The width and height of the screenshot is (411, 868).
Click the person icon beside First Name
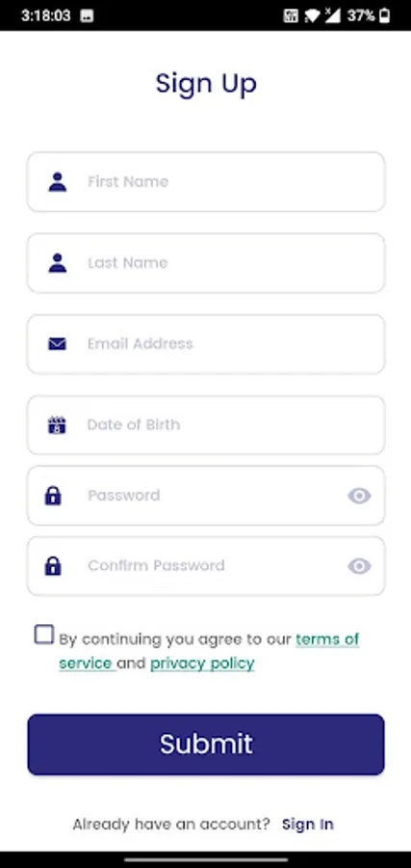58,182
